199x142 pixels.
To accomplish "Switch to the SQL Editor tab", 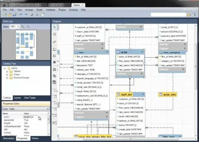I will click(x=27, y=5).
